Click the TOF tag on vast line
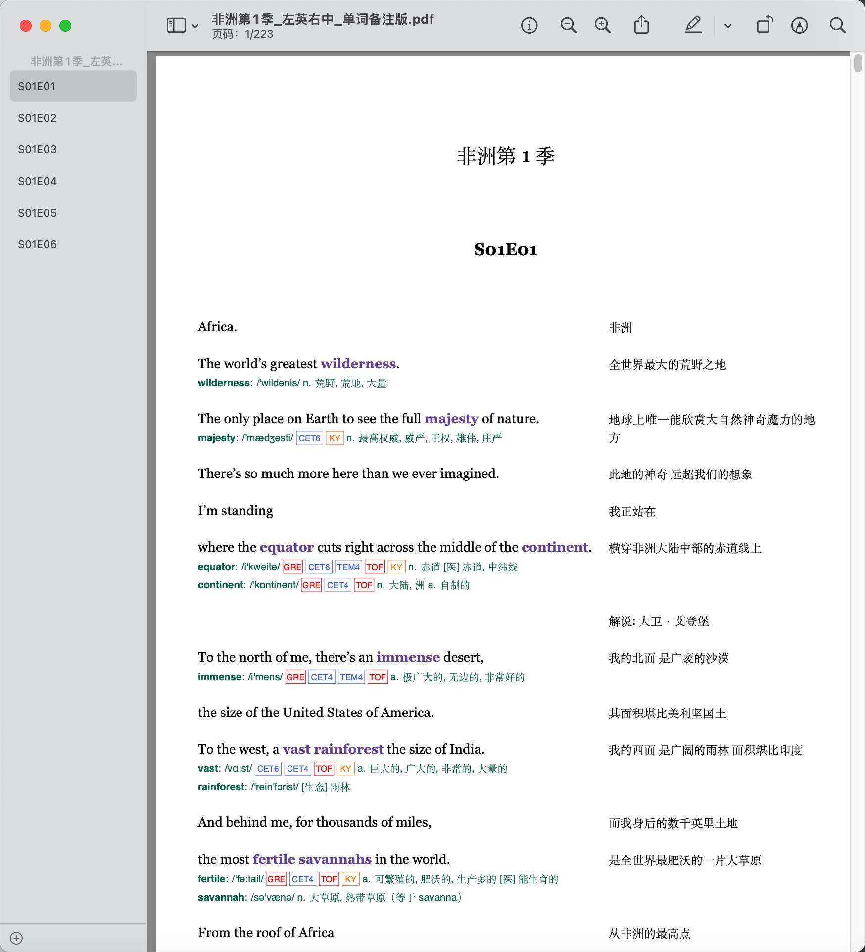This screenshot has height=952, width=865. pos(324,769)
